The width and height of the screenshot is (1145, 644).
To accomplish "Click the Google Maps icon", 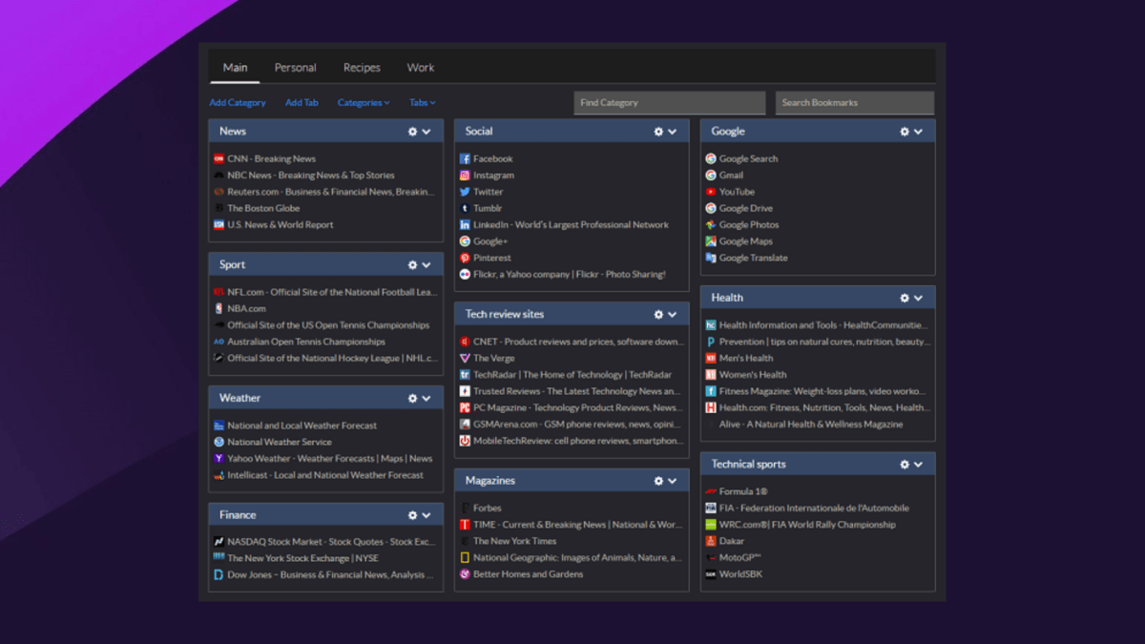I will [x=710, y=241].
